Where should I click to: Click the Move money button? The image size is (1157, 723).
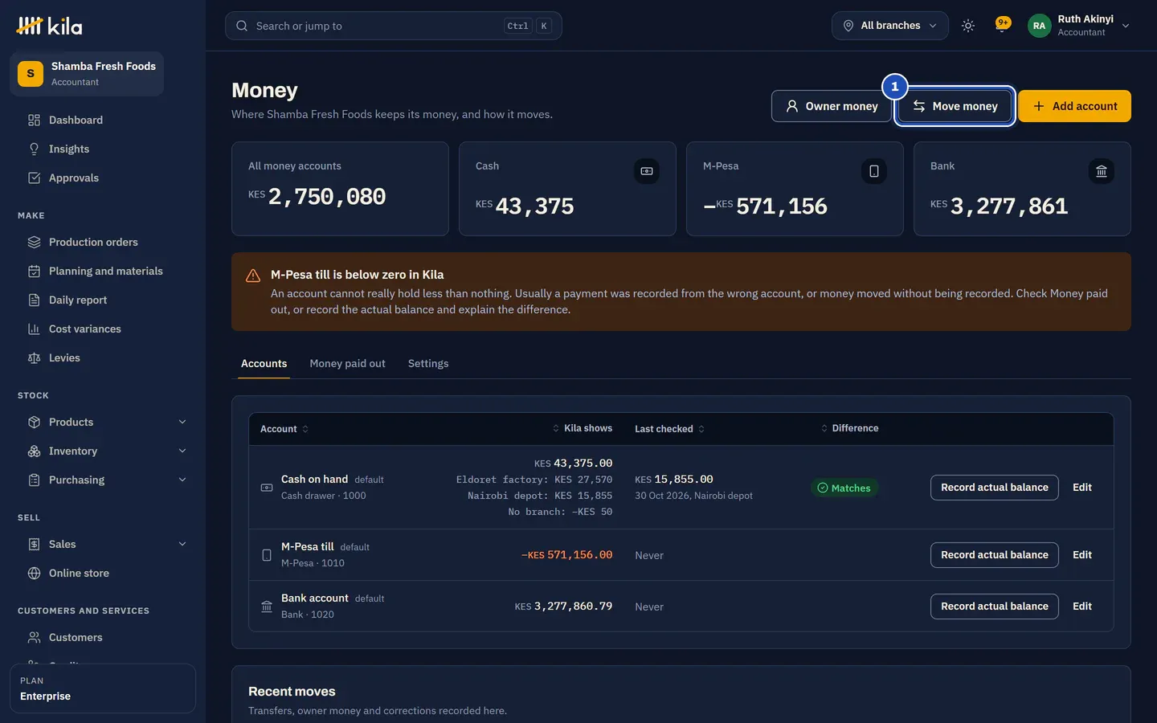(x=955, y=106)
